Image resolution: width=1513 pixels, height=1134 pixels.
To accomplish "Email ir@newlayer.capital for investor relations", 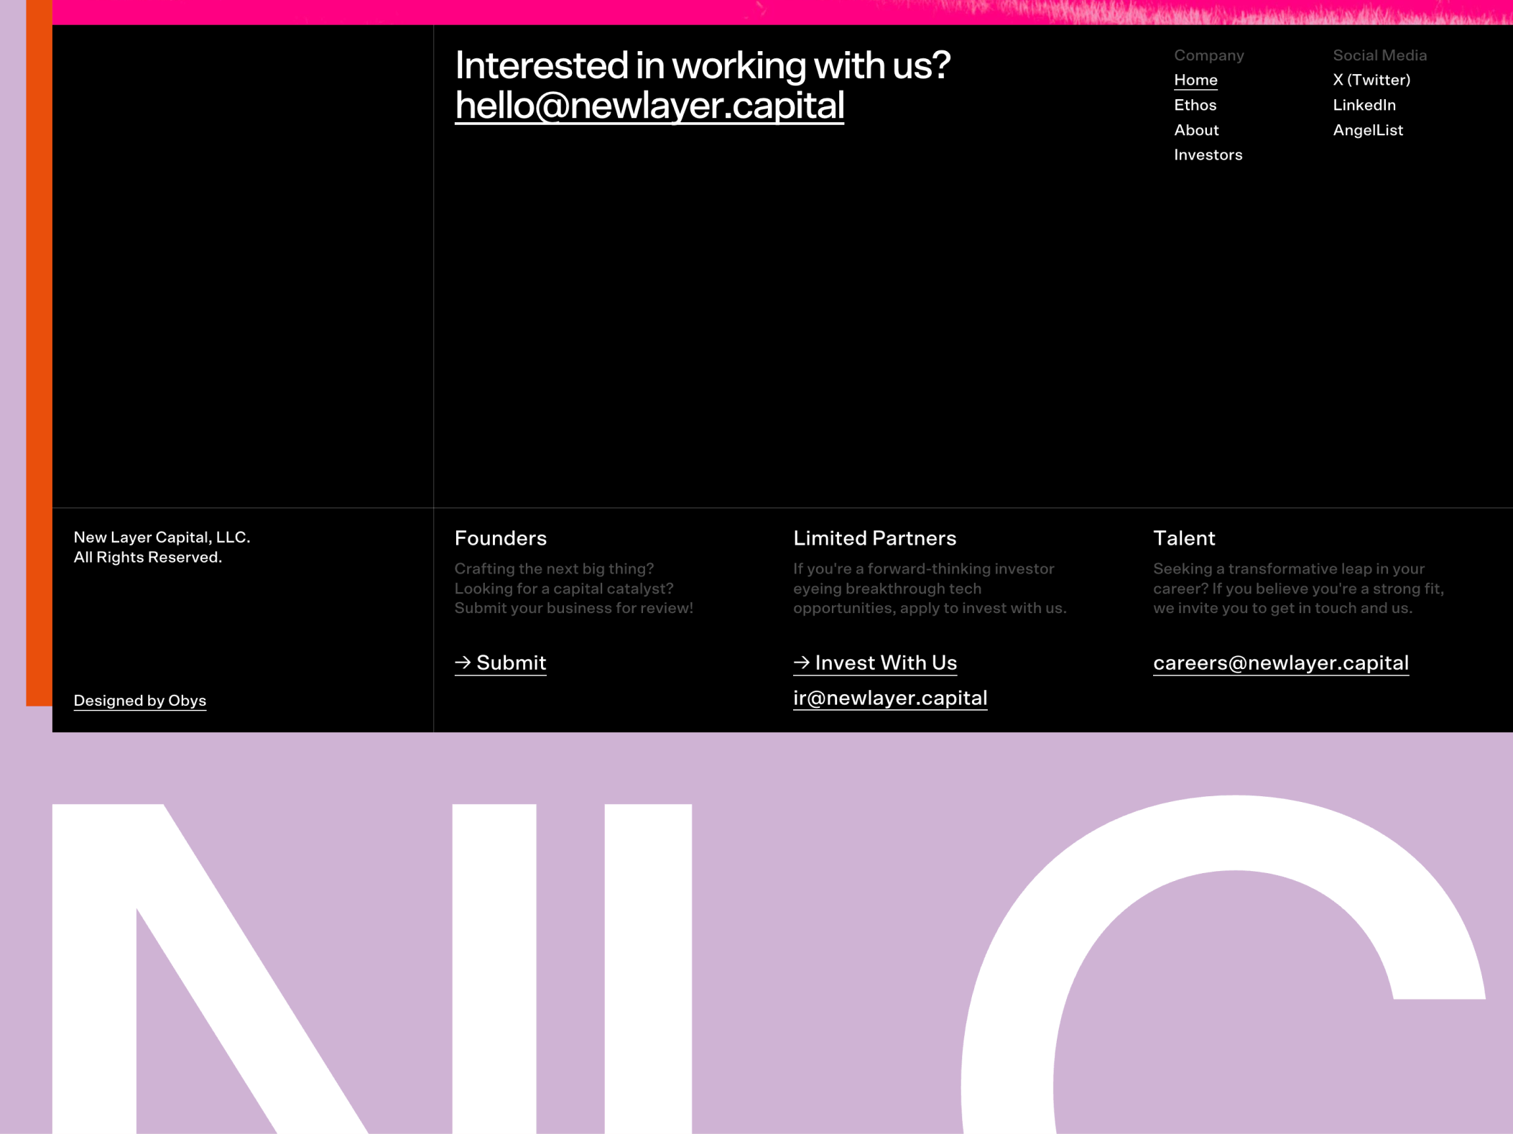I will pos(890,698).
